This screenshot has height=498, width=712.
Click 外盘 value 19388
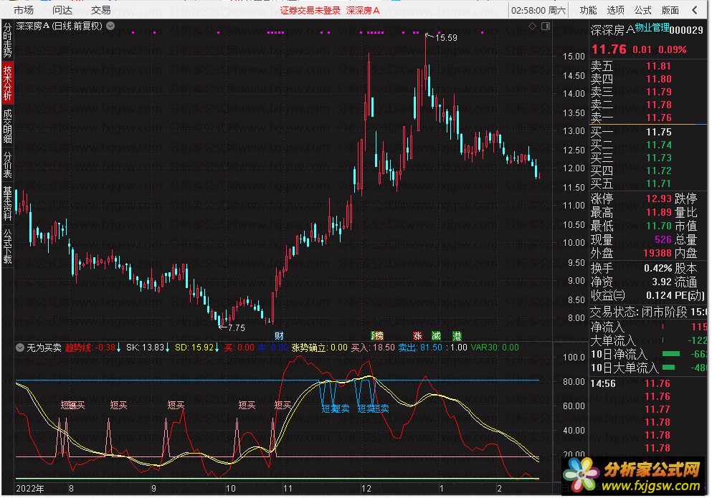(657, 253)
